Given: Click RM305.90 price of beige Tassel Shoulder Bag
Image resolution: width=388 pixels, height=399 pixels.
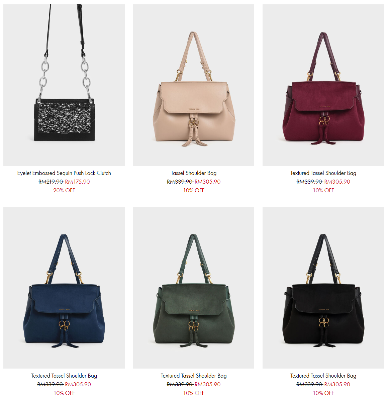Looking at the screenshot, I should click(208, 182).
